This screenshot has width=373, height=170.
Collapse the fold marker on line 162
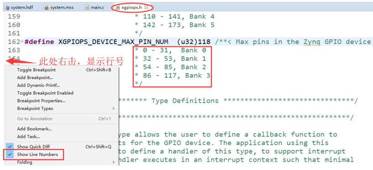click(22, 42)
